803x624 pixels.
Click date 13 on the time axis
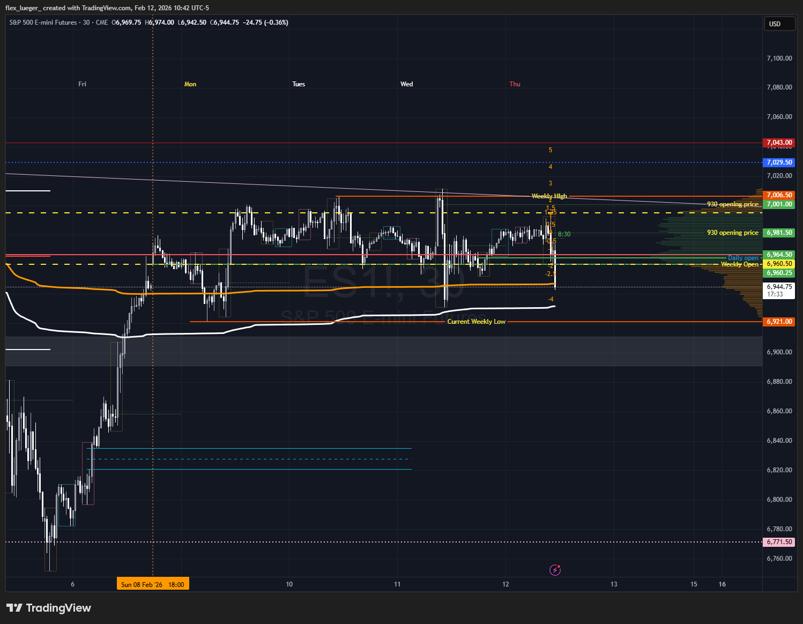click(614, 584)
